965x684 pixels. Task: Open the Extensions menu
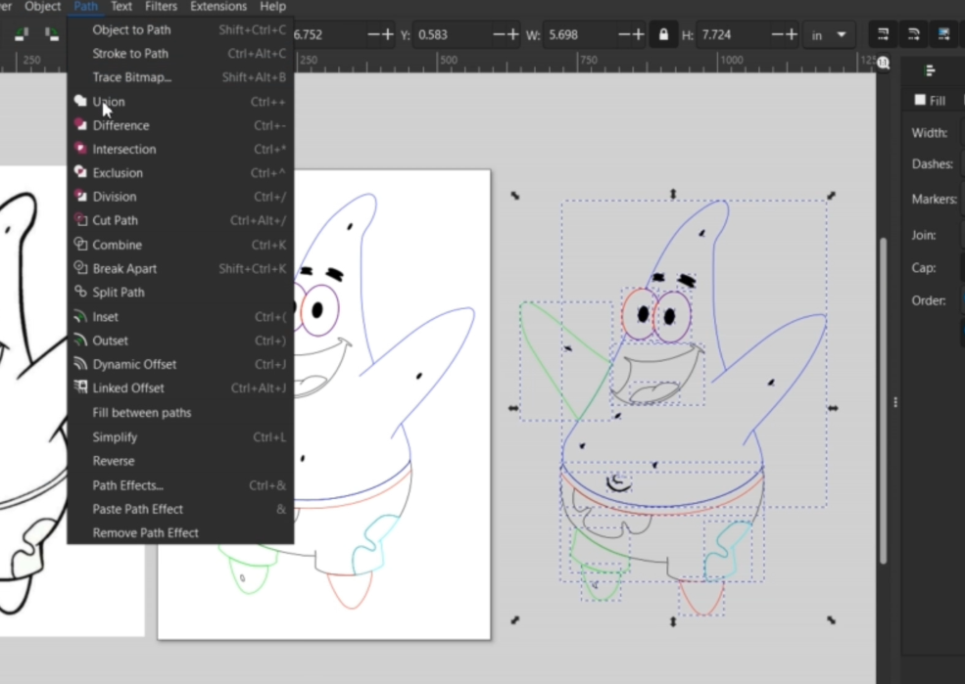pyautogui.click(x=218, y=7)
